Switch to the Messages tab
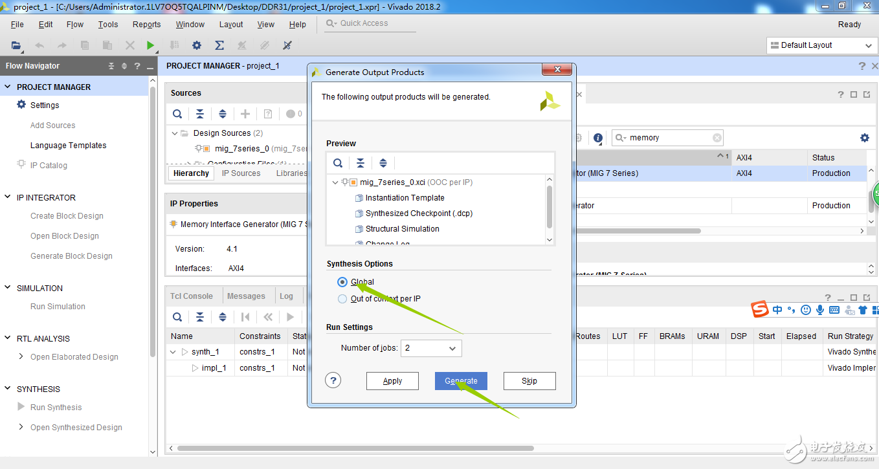This screenshot has height=469, width=879. point(246,296)
